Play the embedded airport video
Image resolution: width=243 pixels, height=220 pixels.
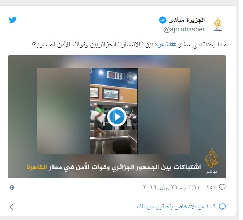click(x=117, y=117)
